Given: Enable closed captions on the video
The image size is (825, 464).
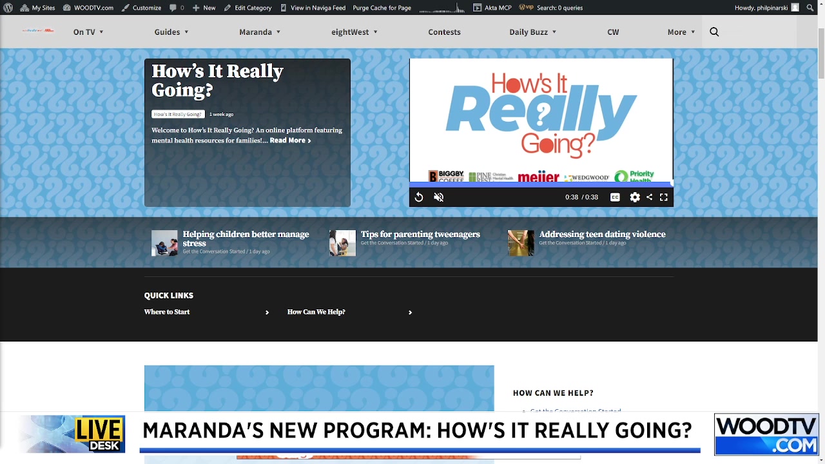Looking at the screenshot, I should point(615,197).
